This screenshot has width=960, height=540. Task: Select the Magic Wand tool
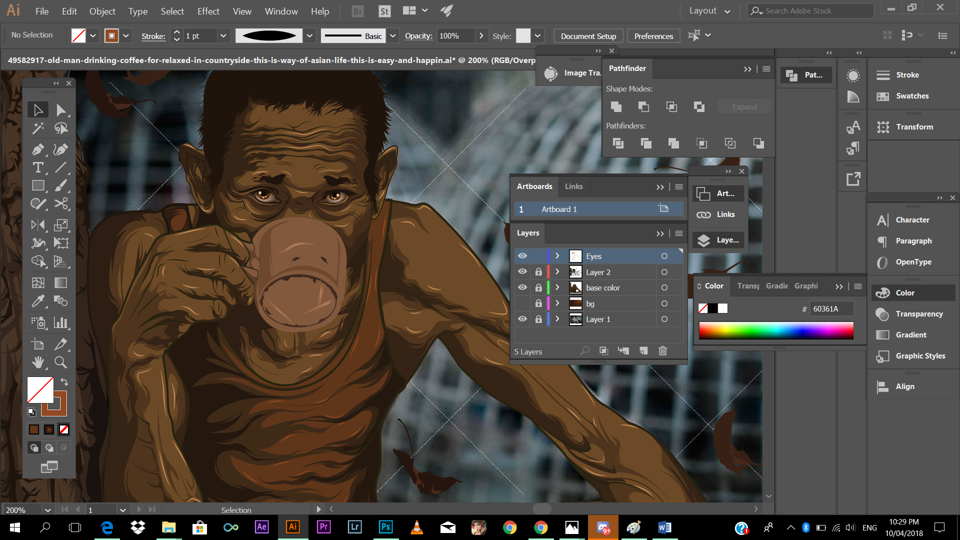38,128
